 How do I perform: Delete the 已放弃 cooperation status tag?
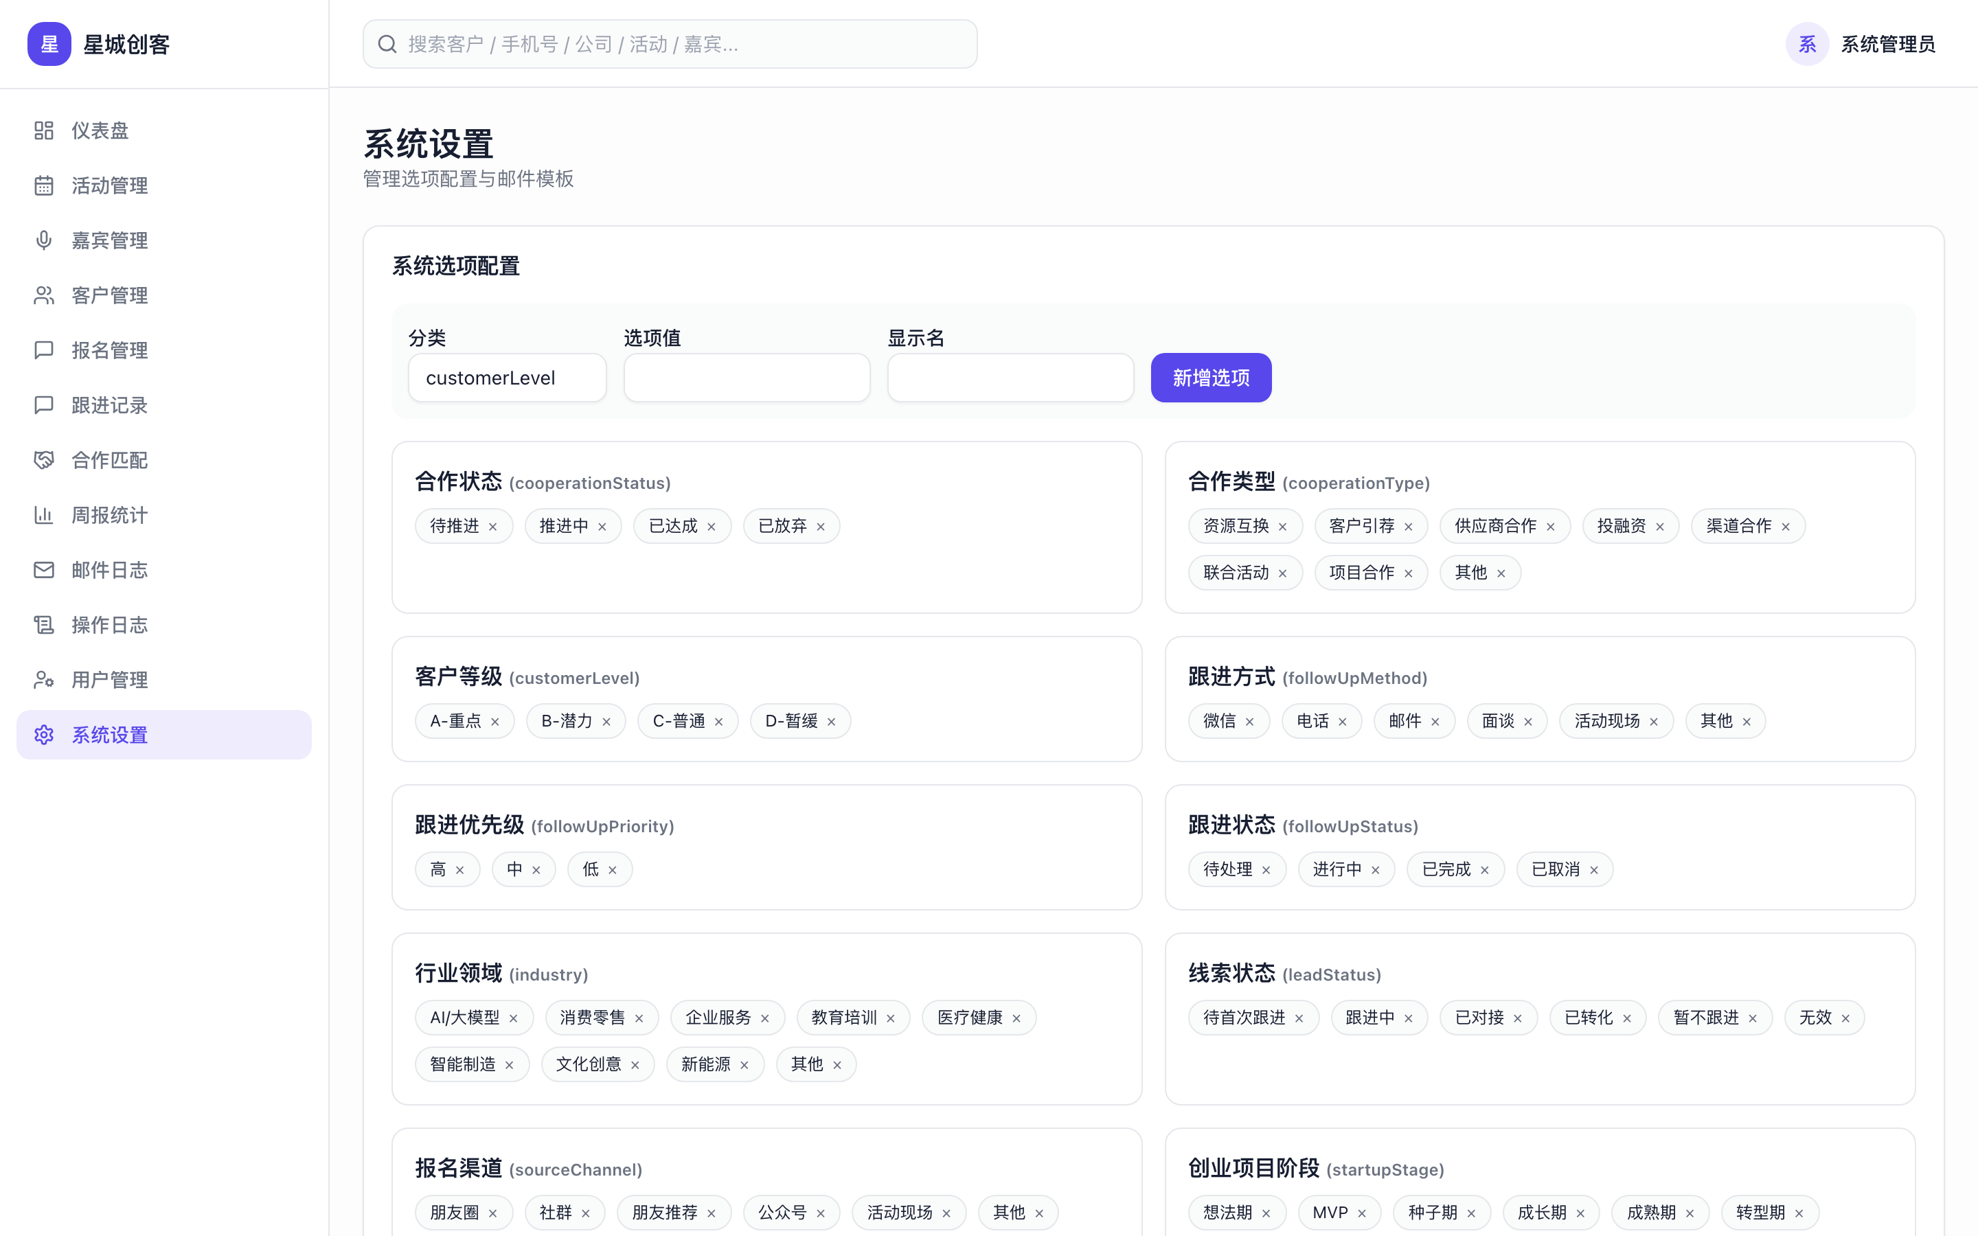click(x=821, y=527)
